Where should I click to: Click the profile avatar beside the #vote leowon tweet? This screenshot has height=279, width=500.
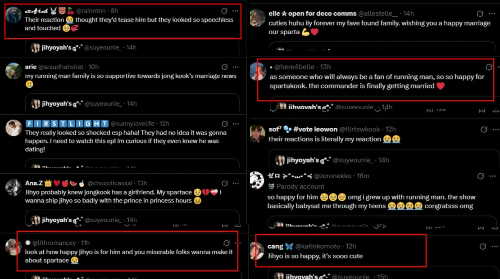pos(257,133)
